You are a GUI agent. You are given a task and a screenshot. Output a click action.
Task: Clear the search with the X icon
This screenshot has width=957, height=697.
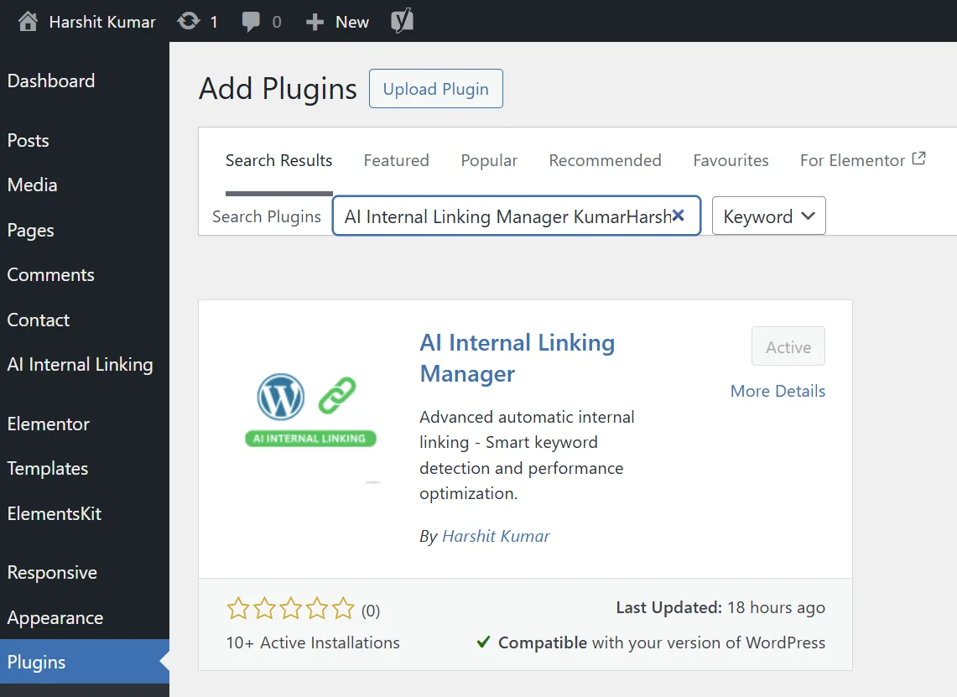(x=678, y=216)
